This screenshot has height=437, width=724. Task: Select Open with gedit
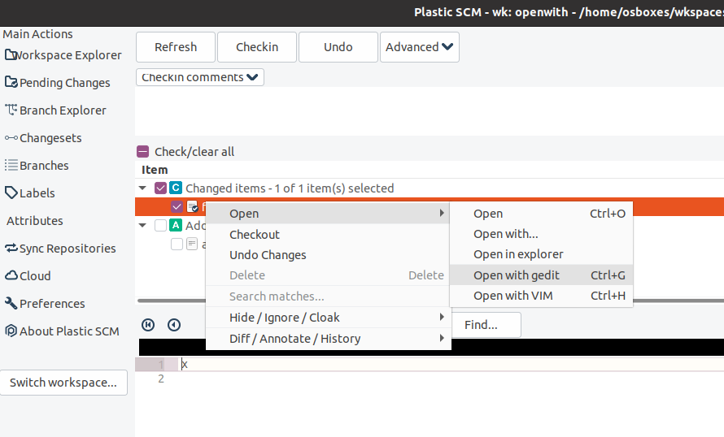(541, 275)
